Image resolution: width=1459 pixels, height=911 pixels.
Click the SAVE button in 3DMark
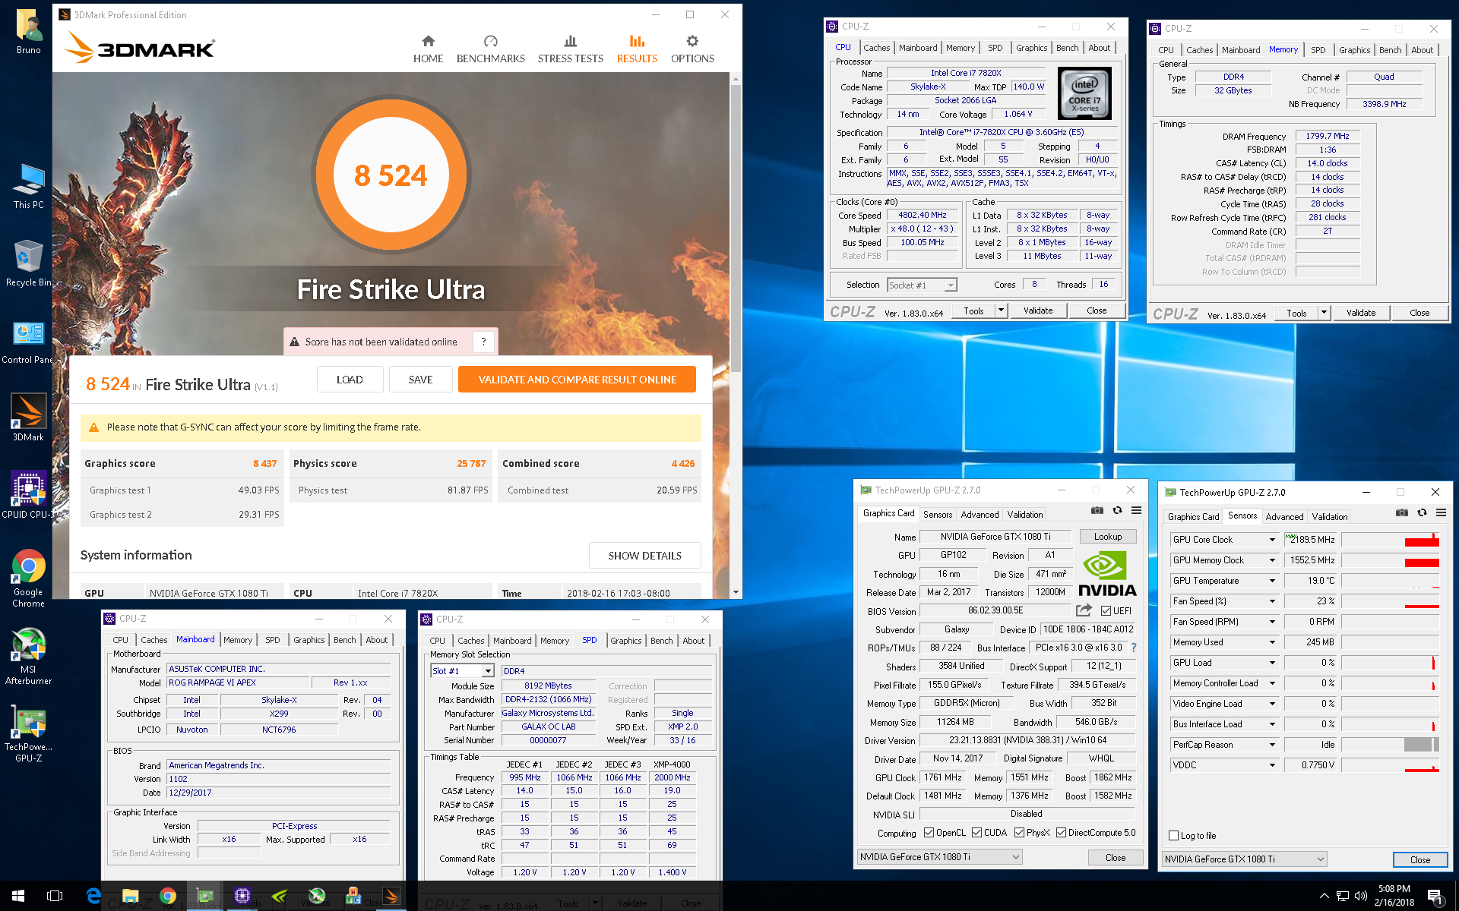(x=420, y=380)
